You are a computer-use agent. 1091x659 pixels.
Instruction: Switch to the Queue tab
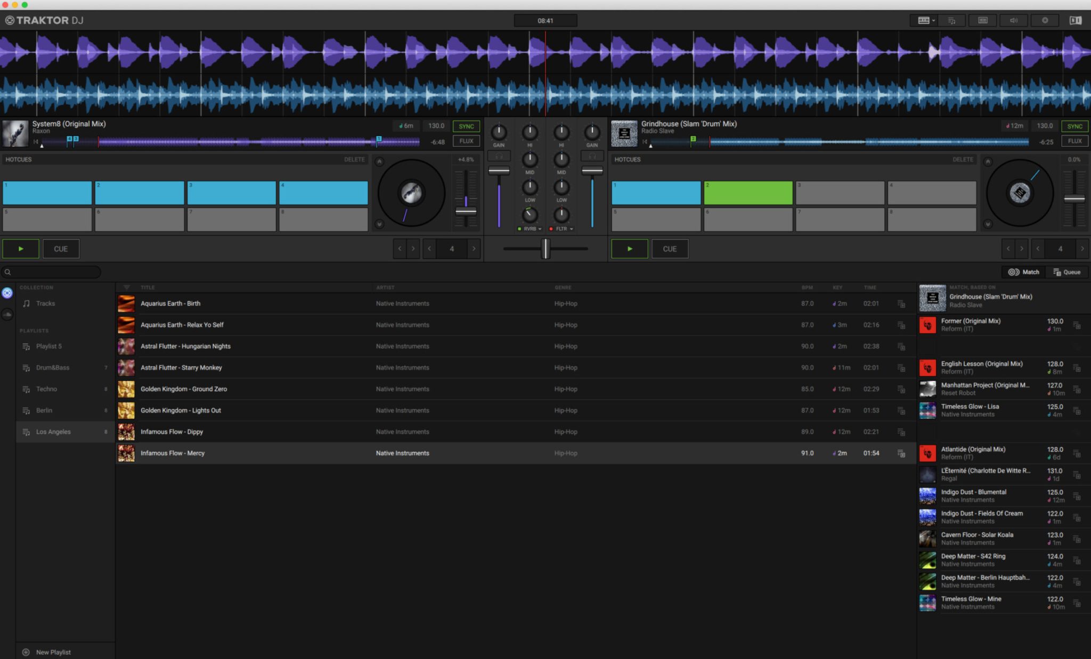pyautogui.click(x=1067, y=272)
